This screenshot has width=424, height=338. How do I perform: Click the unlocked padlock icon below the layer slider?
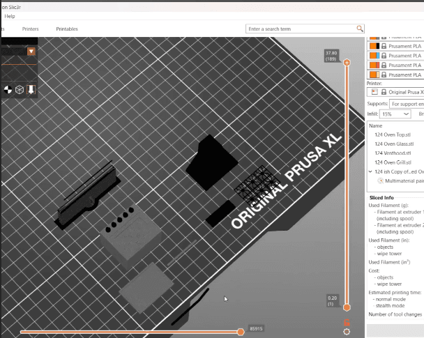point(347,323)
